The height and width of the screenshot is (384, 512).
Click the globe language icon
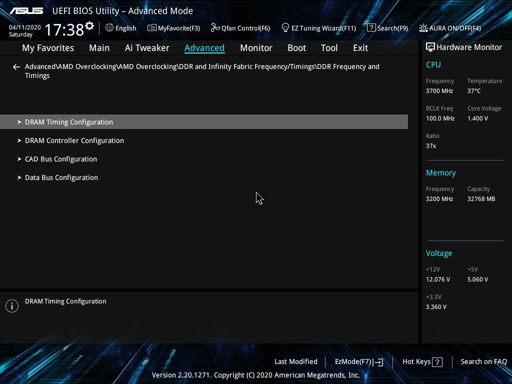[109, 28]
